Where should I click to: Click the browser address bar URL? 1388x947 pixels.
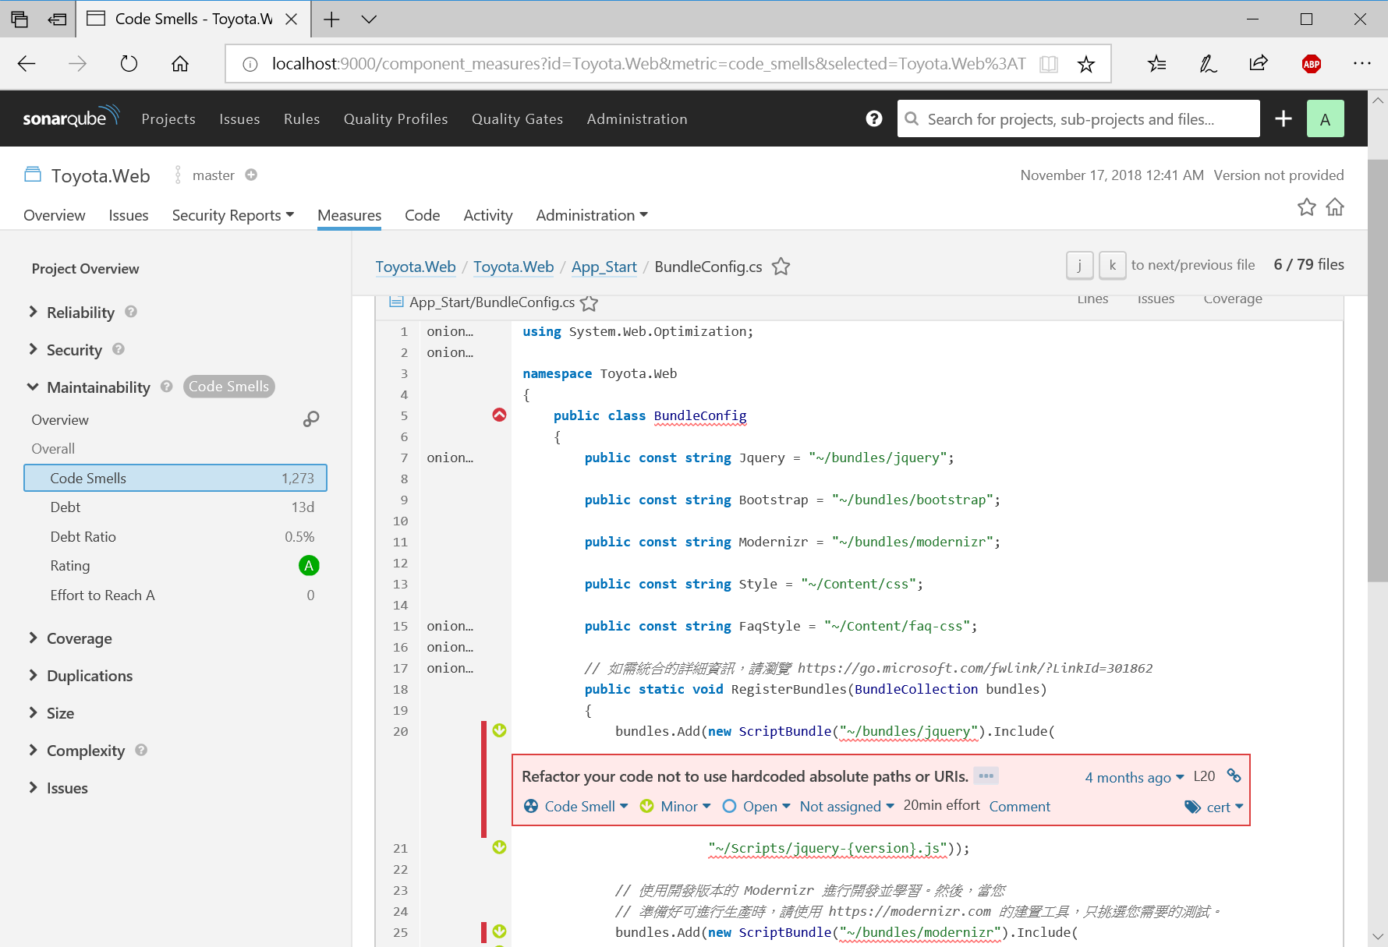[649, 64]
